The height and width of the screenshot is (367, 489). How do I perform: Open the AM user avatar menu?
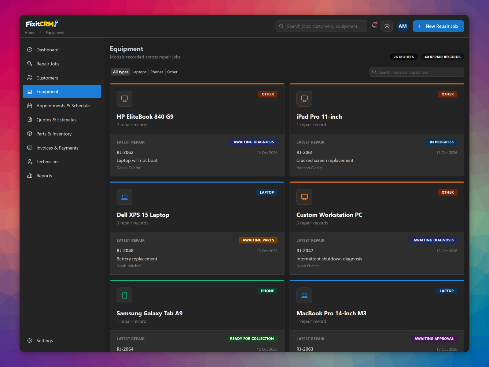pos(403,26)
